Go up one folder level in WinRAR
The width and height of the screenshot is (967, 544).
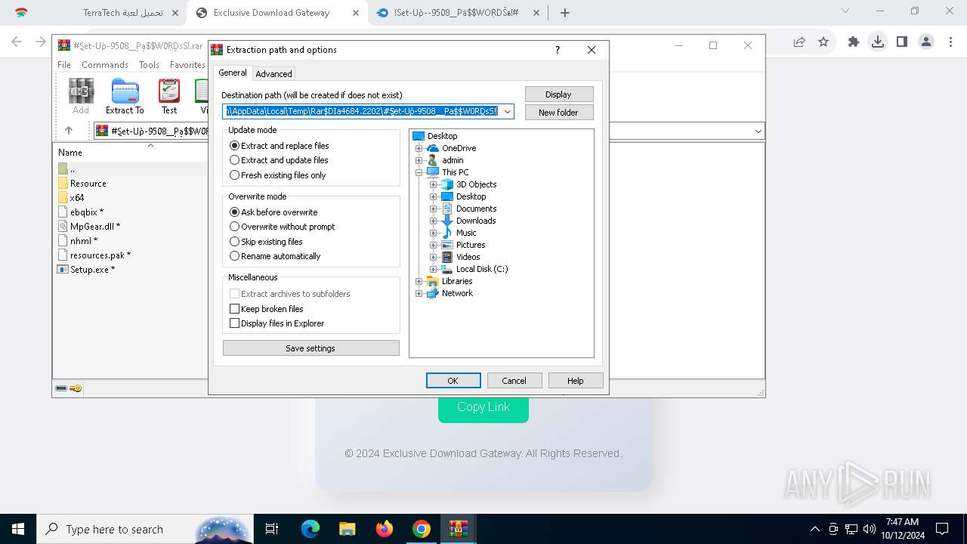[x=69, y=131]
